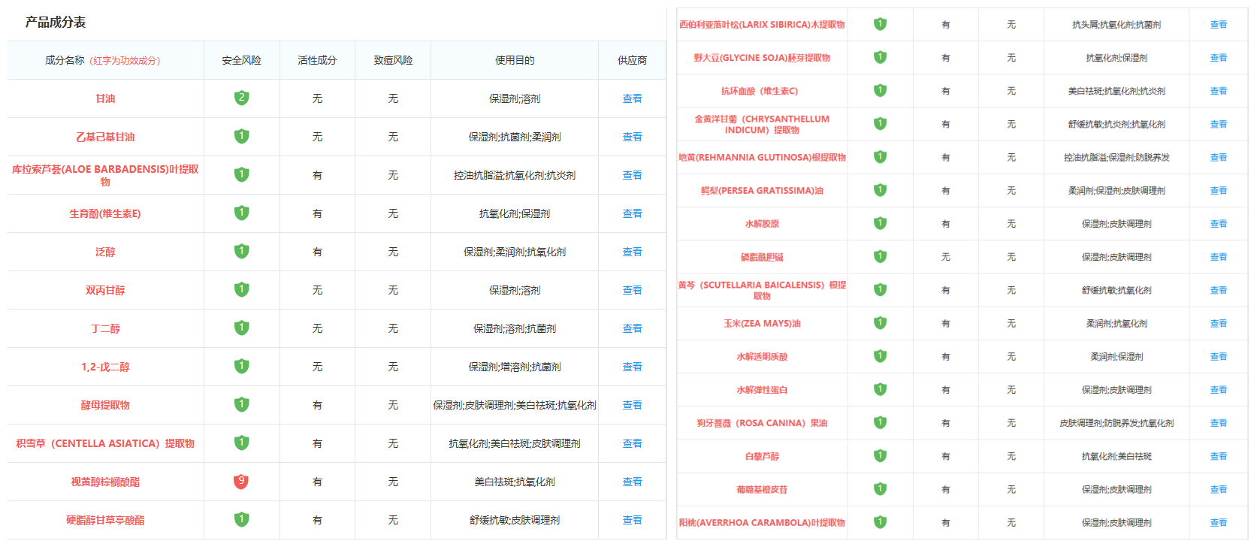The height and width of the screenshot is (547, 1257).
Task: Open 查看 link in 白藜芦醇 row
Action: (1218, 456)
